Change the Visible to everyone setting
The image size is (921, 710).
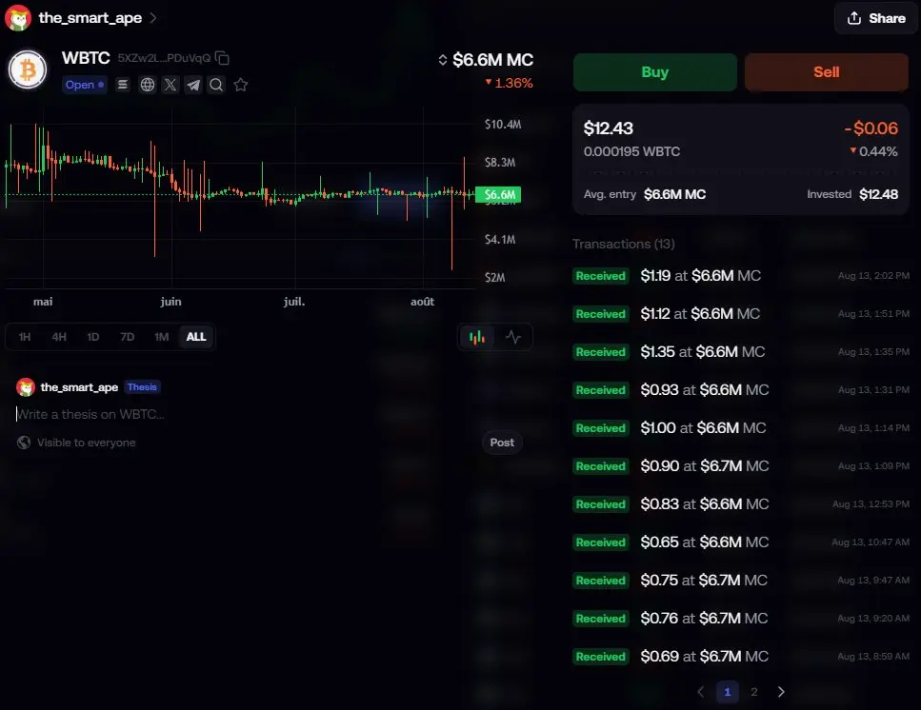point(76,443)
